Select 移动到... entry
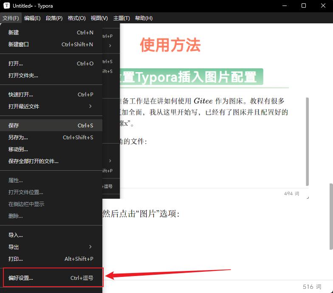The image size is (333, 293). 51,149
